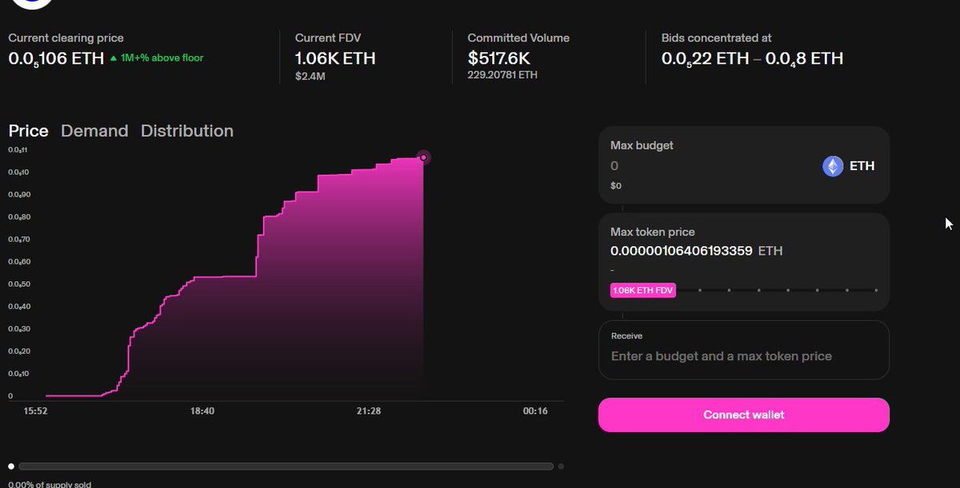This screenshot has height=488, width=960.
Task: Click the current price marker on chart
Action: coord(423,157)
